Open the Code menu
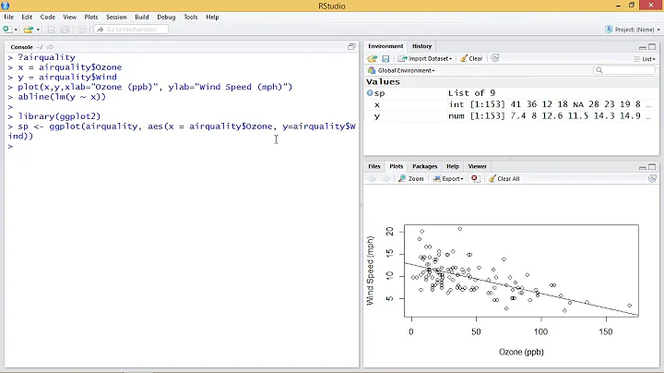Viewport: 664px width, 373px height. pyautogui.click(x=47, y=17)
